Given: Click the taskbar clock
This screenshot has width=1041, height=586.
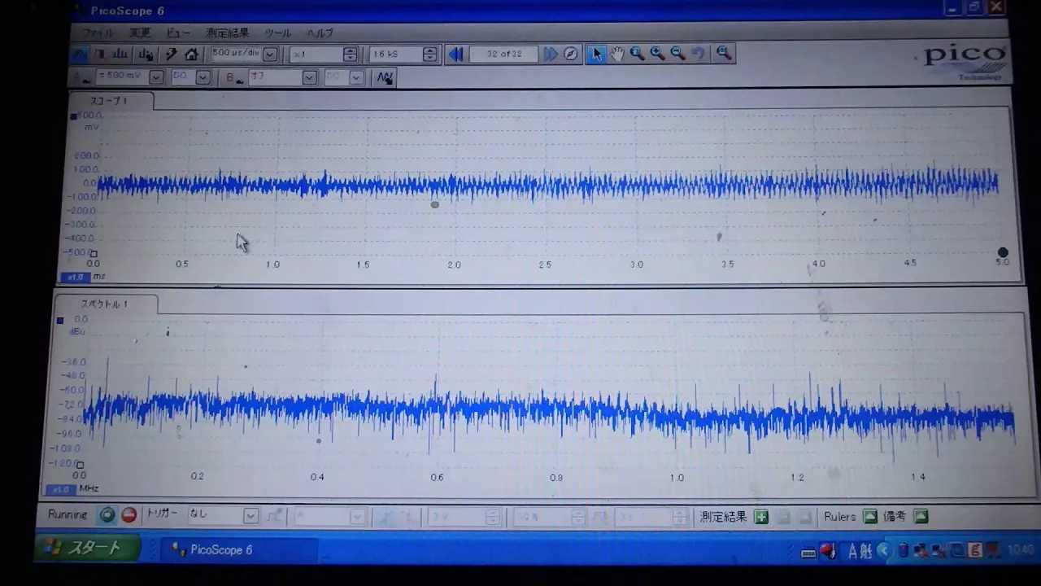Looking at the screenshot, I should tap(1020, 551).
